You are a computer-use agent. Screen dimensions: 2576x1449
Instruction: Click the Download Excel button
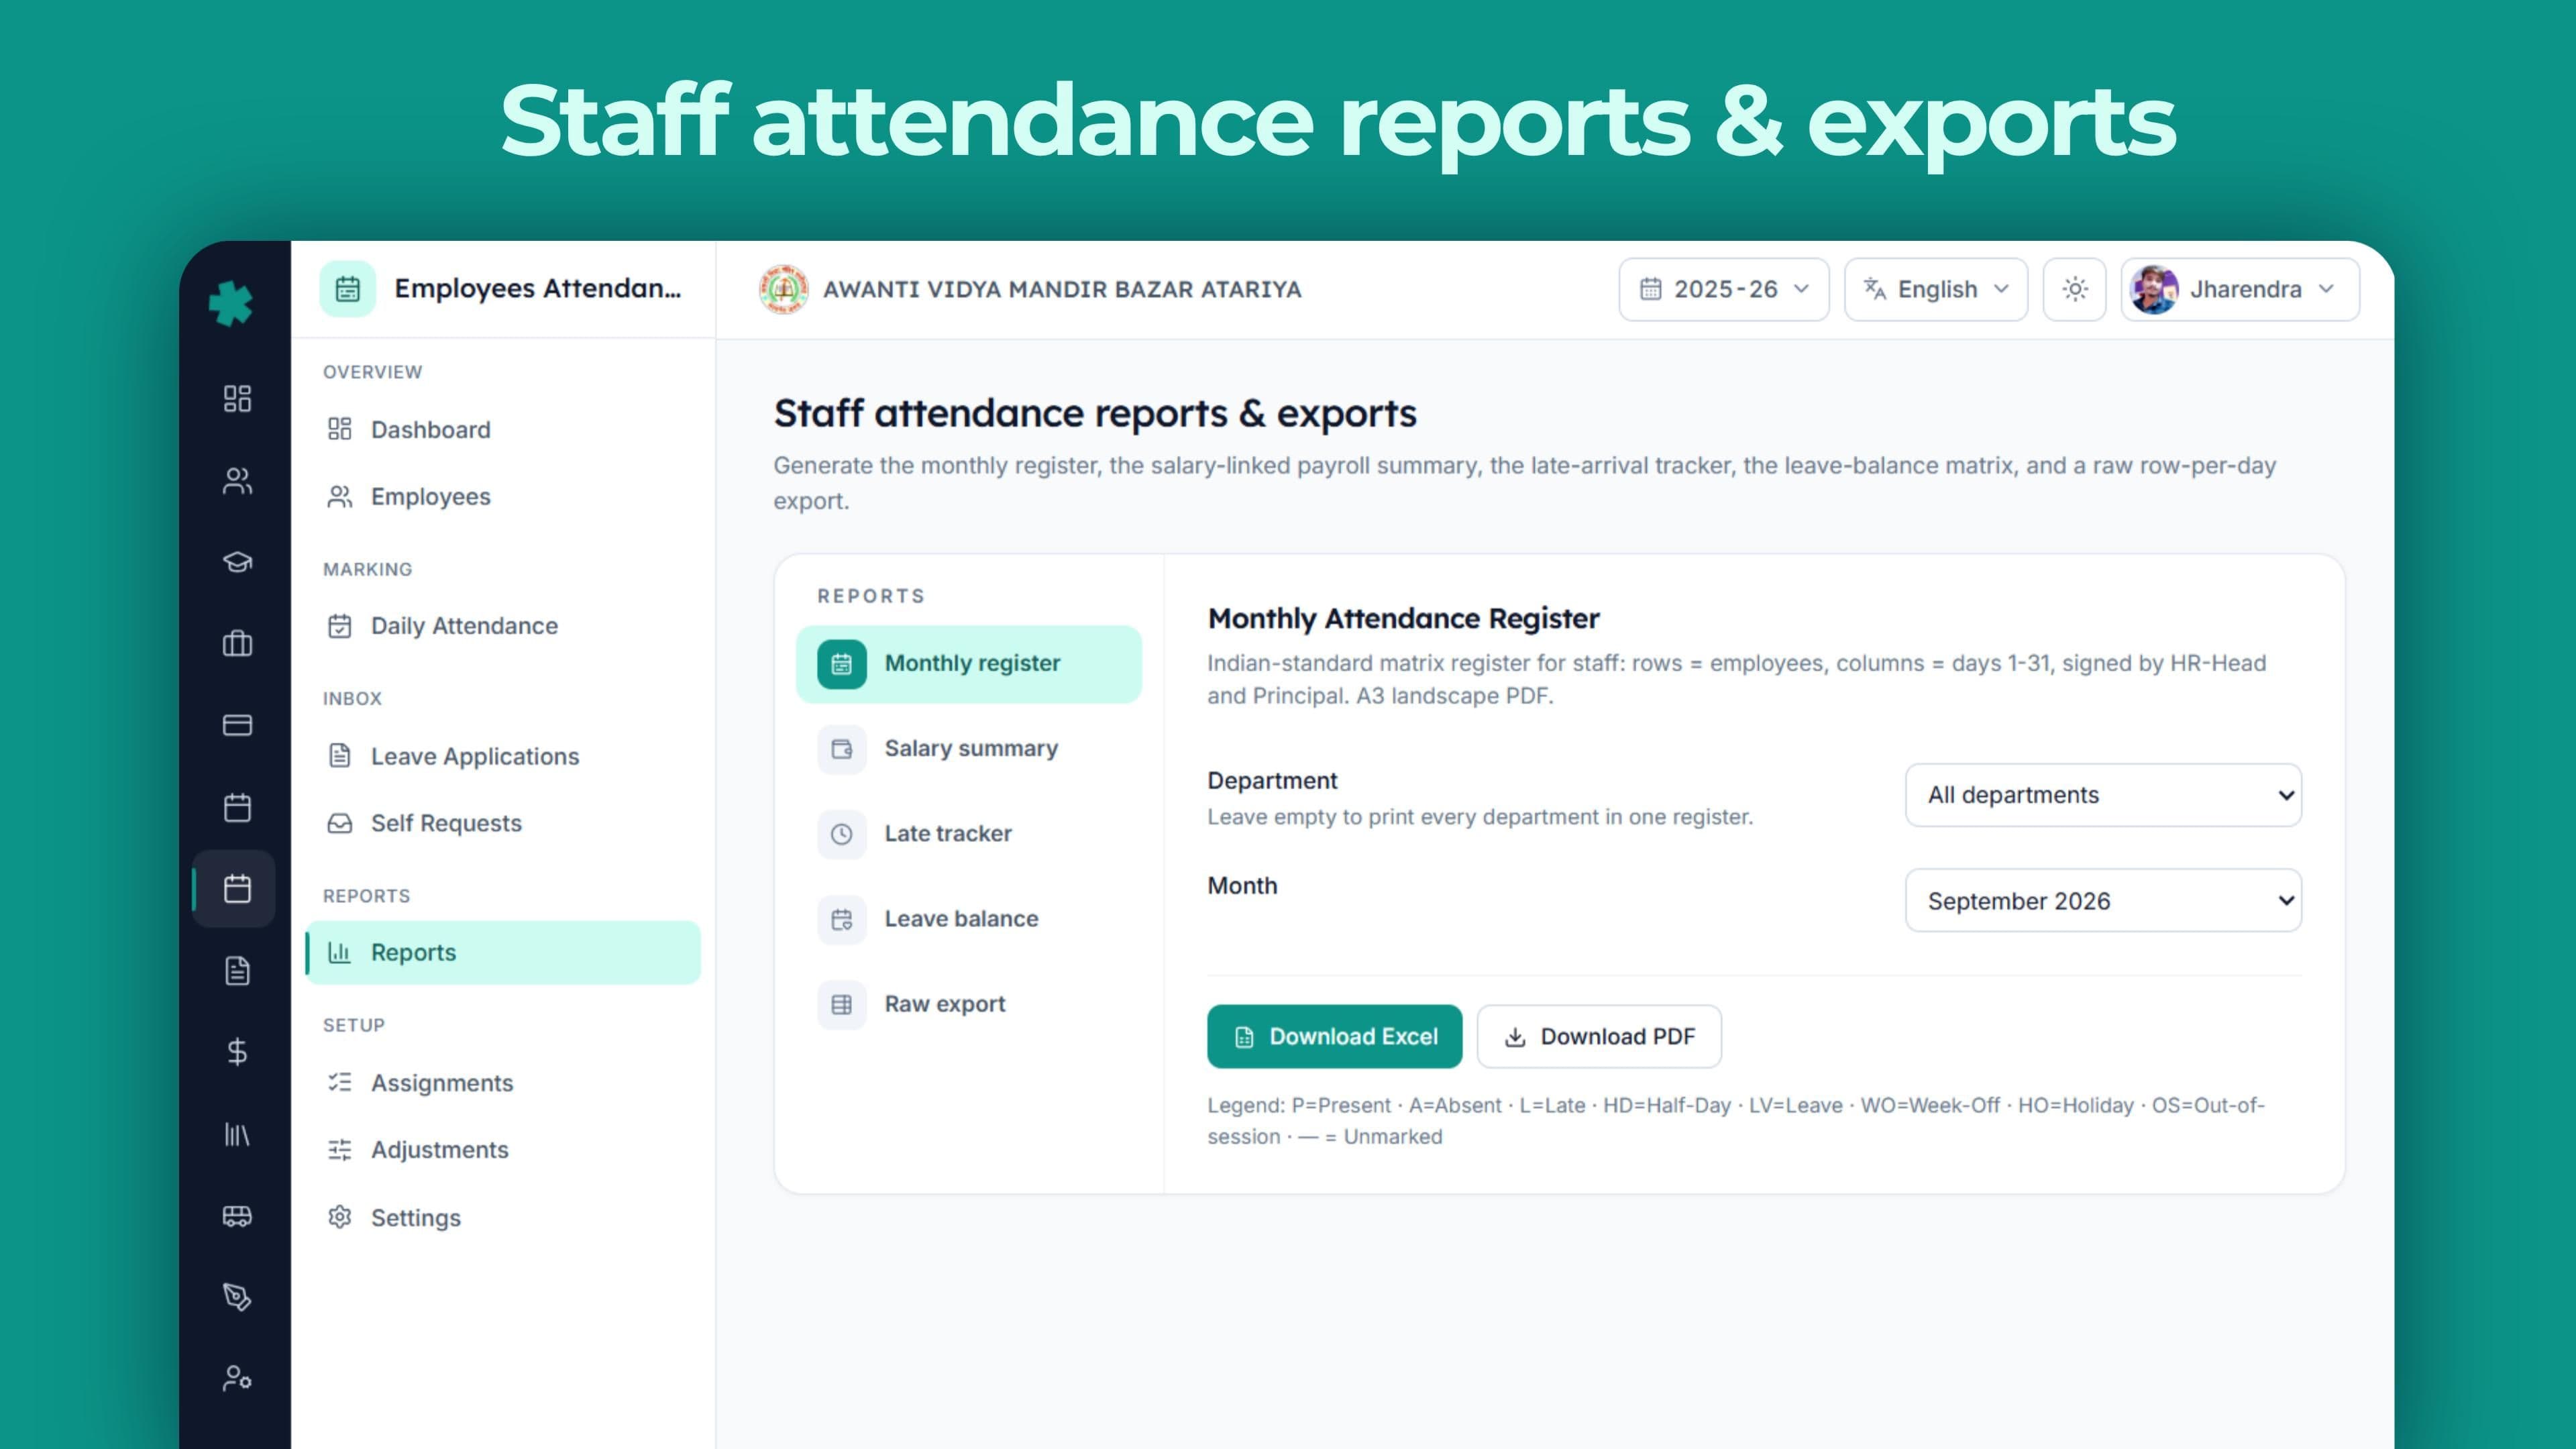pos(1334,1037)
